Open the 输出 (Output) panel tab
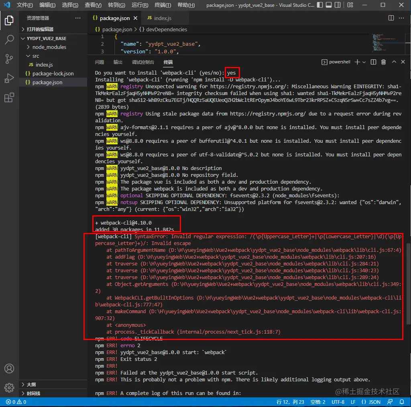Screen dimensions: 411x407 (118, 62)
